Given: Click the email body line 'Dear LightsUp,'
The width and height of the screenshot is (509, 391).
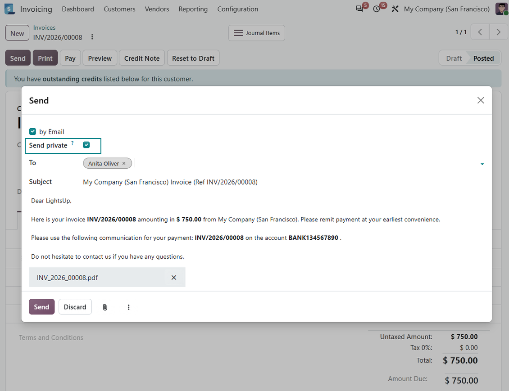Looking at the screenshot, I should pyautogui.click(x=51, y=201).
